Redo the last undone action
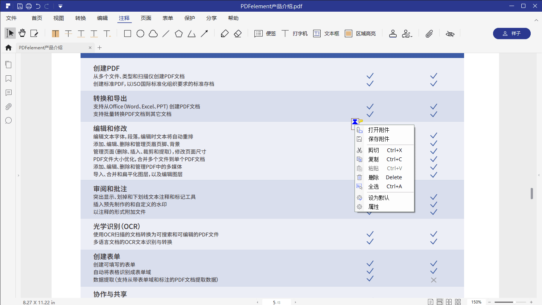The width and height of the screenshot is (542, 305). pos(47,6)
